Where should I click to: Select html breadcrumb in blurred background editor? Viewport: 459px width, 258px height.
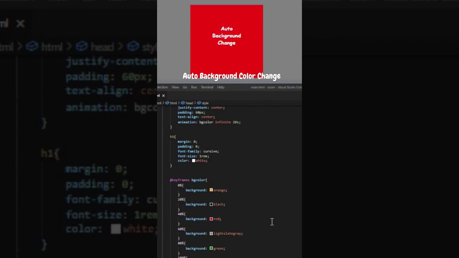coord(44,47)
